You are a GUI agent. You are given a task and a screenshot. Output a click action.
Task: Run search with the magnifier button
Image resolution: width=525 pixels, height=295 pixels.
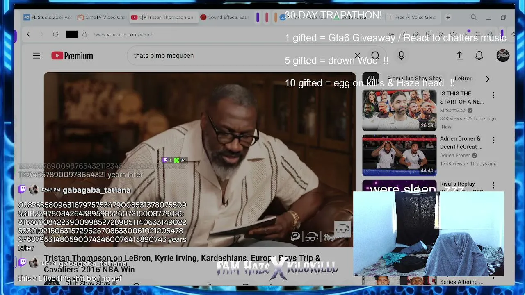click(375, 56)
